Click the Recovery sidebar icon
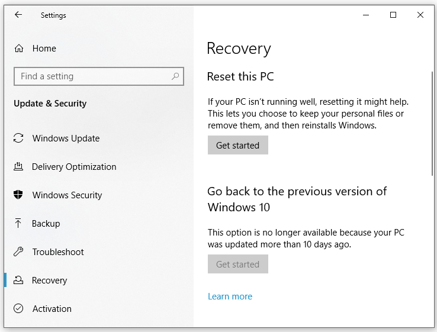This screenshot has height=332, width=437. 18,280
